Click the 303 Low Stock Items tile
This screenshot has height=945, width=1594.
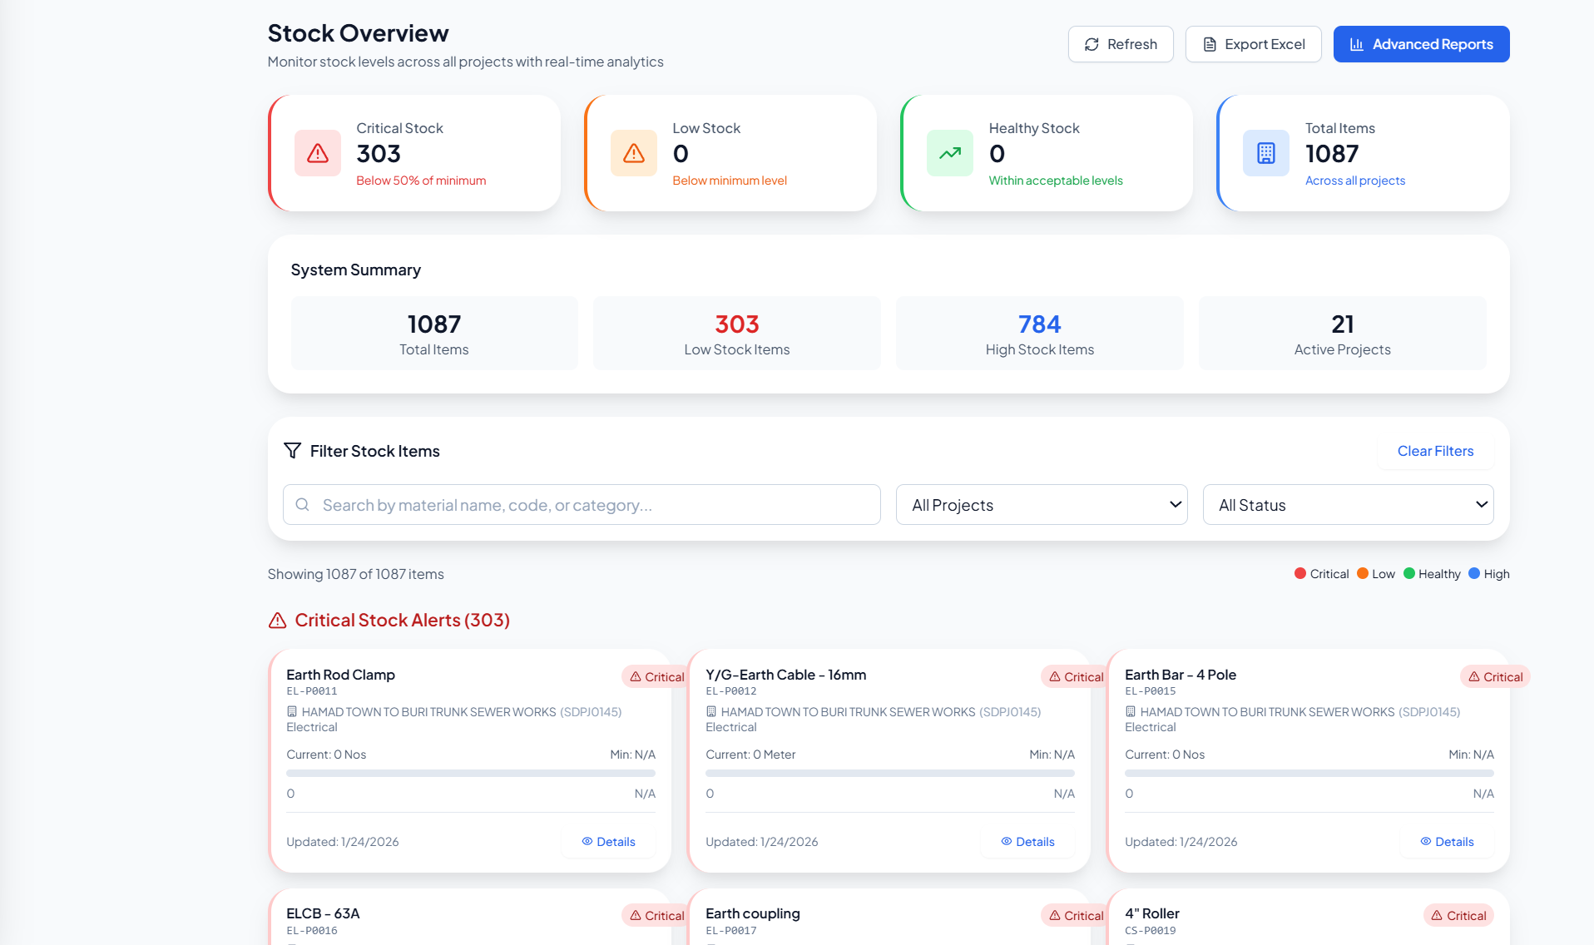pos(737,334)
